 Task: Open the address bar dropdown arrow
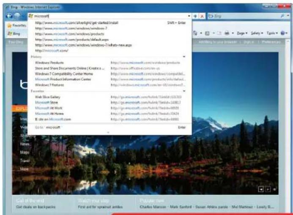[189, 16]
